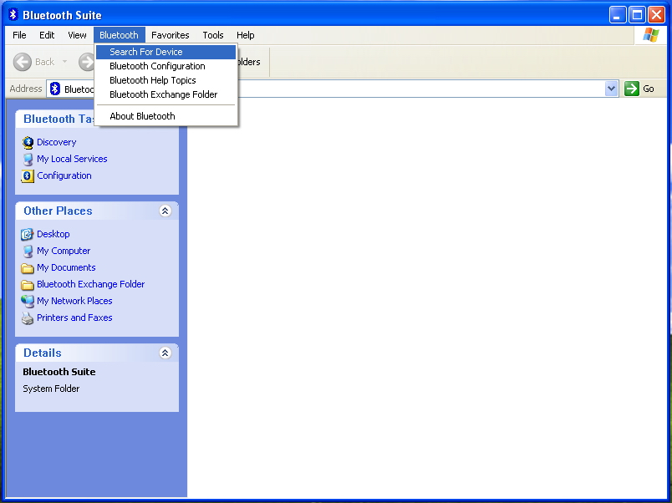Screen dimensions: 672x503
Task: Open the address bar dropdown arrow
Action: pos(611,89)
